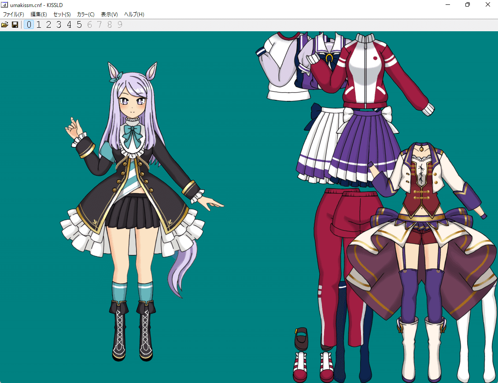Minimize the KISSLD window
Screen dimensions: 498x383
point(448,5)
